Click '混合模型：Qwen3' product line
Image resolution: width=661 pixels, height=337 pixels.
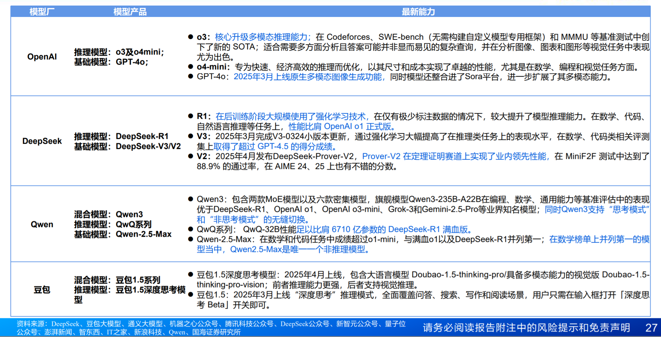[108, 214]
